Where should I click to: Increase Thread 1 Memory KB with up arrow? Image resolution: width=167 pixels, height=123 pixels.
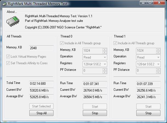point(158,49)
